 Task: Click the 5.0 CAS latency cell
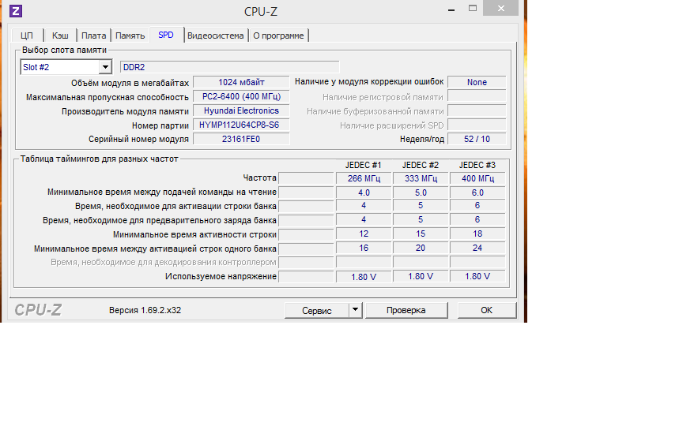coord(421,192)
